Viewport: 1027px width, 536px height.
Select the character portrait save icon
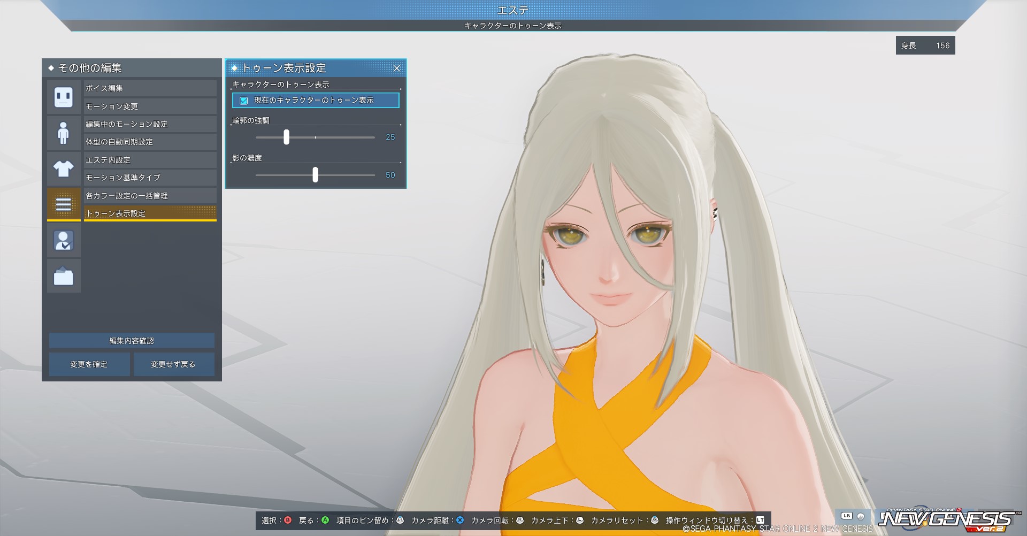tap(64, 240)
